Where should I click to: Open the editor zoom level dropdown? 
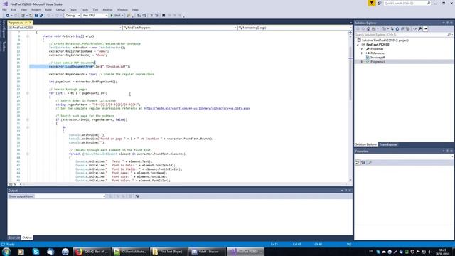coord(14,184)
